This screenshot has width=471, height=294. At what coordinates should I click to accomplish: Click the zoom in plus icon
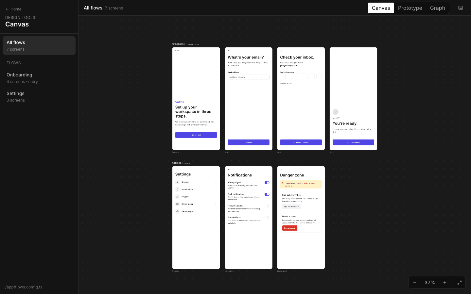pos(445,283)
